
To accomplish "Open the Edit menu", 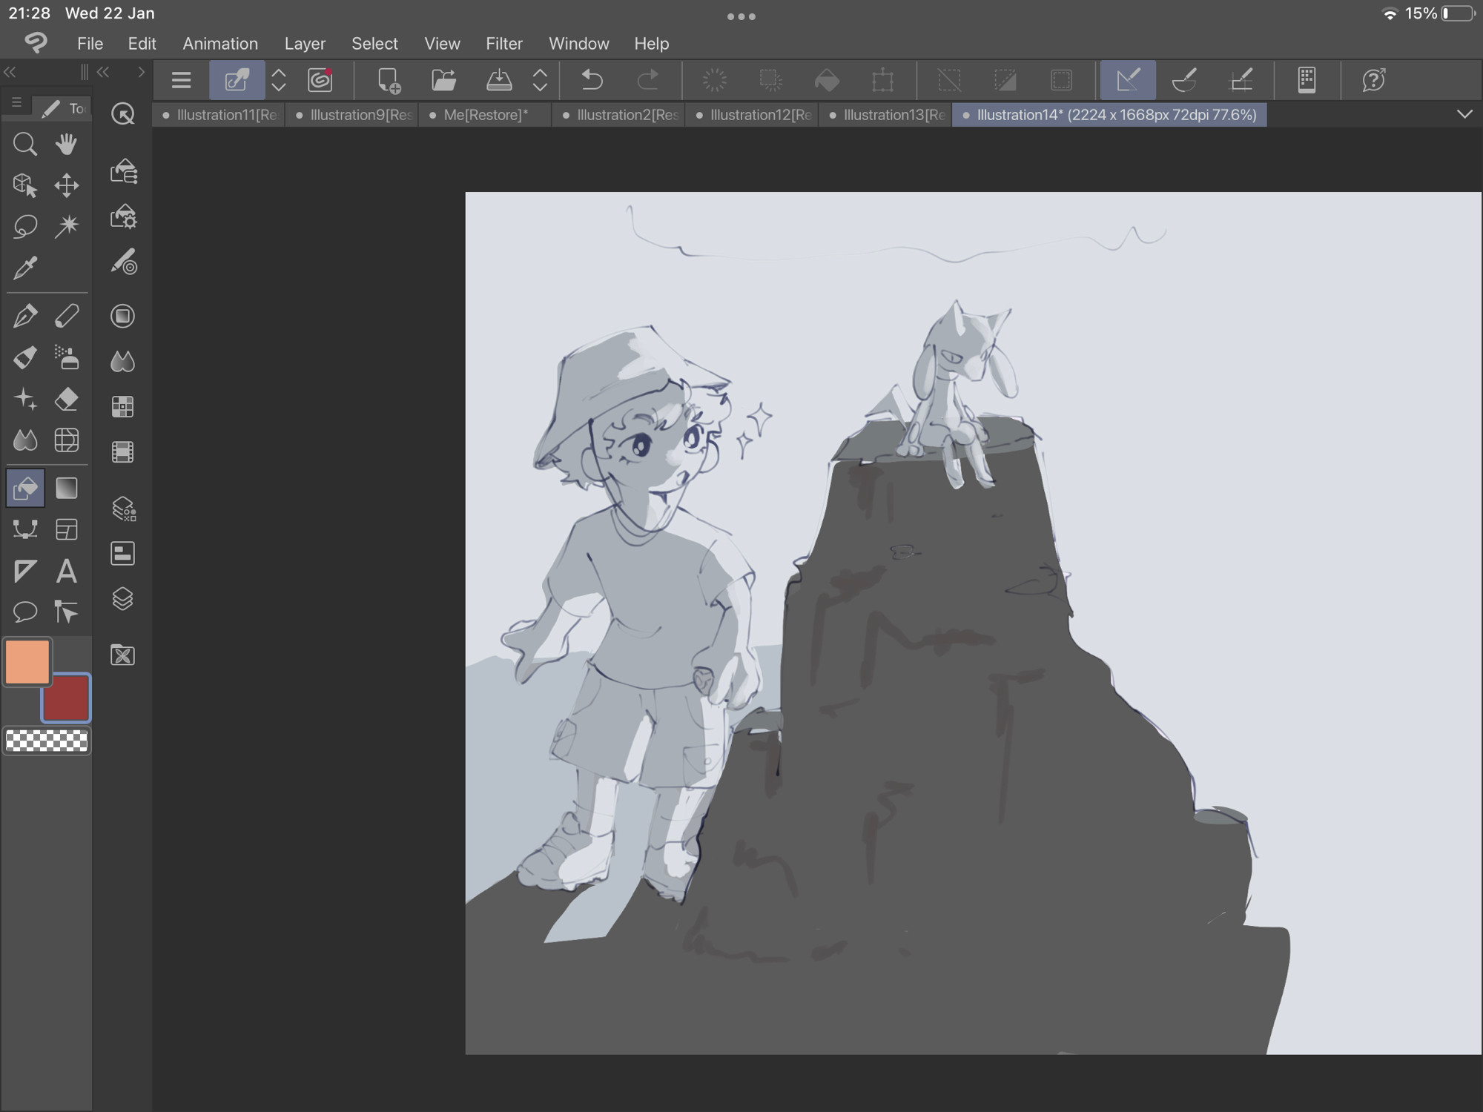I will [142, 44].
